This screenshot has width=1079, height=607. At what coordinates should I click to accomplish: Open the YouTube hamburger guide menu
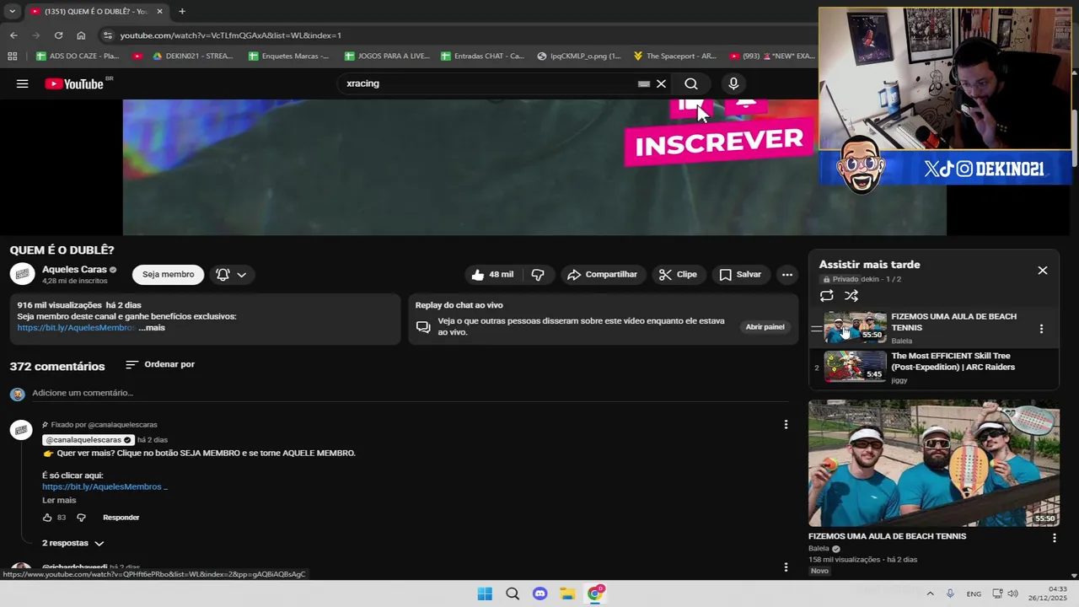[x=23, y=83]
